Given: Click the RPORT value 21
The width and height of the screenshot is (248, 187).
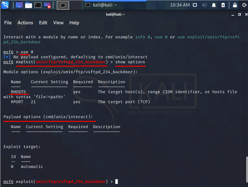Looking at the screenshot, I should point(33,102).
